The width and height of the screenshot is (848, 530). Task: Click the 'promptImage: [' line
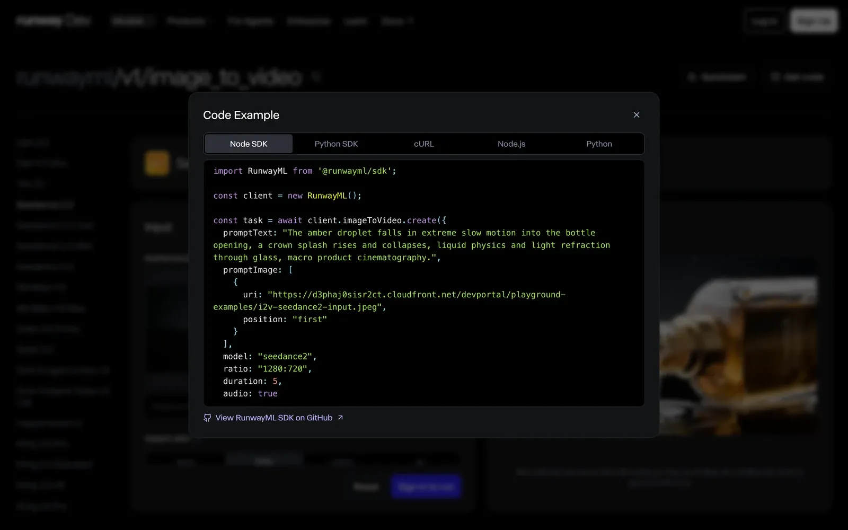(x=258, y=270)
